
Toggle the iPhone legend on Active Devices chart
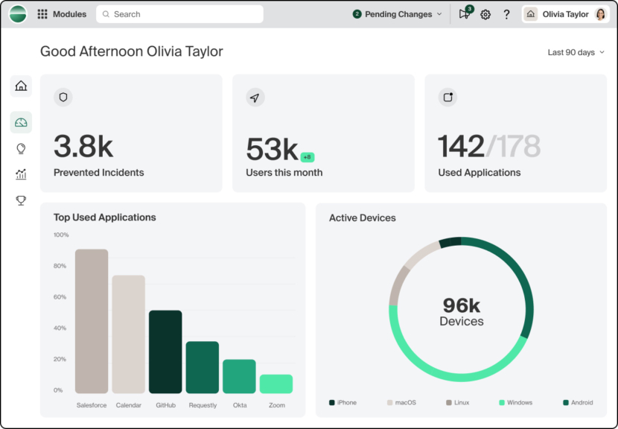pyautogui.click(x=343, y=402)
